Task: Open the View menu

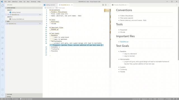Action: (x=20, y=2)
